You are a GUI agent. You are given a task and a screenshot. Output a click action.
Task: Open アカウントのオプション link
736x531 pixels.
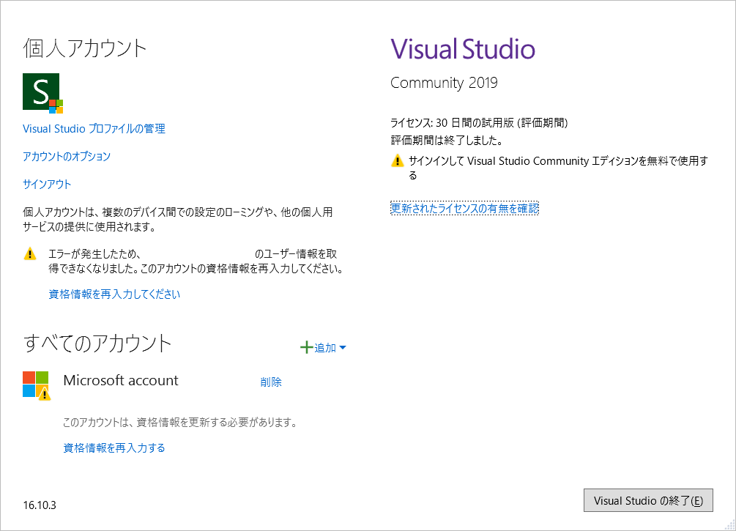pos(67,156)
